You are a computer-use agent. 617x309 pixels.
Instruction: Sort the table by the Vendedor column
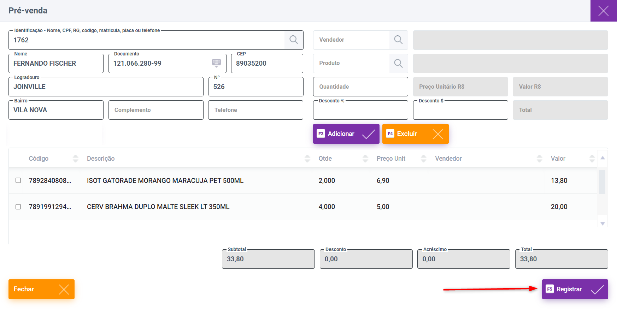539,159
